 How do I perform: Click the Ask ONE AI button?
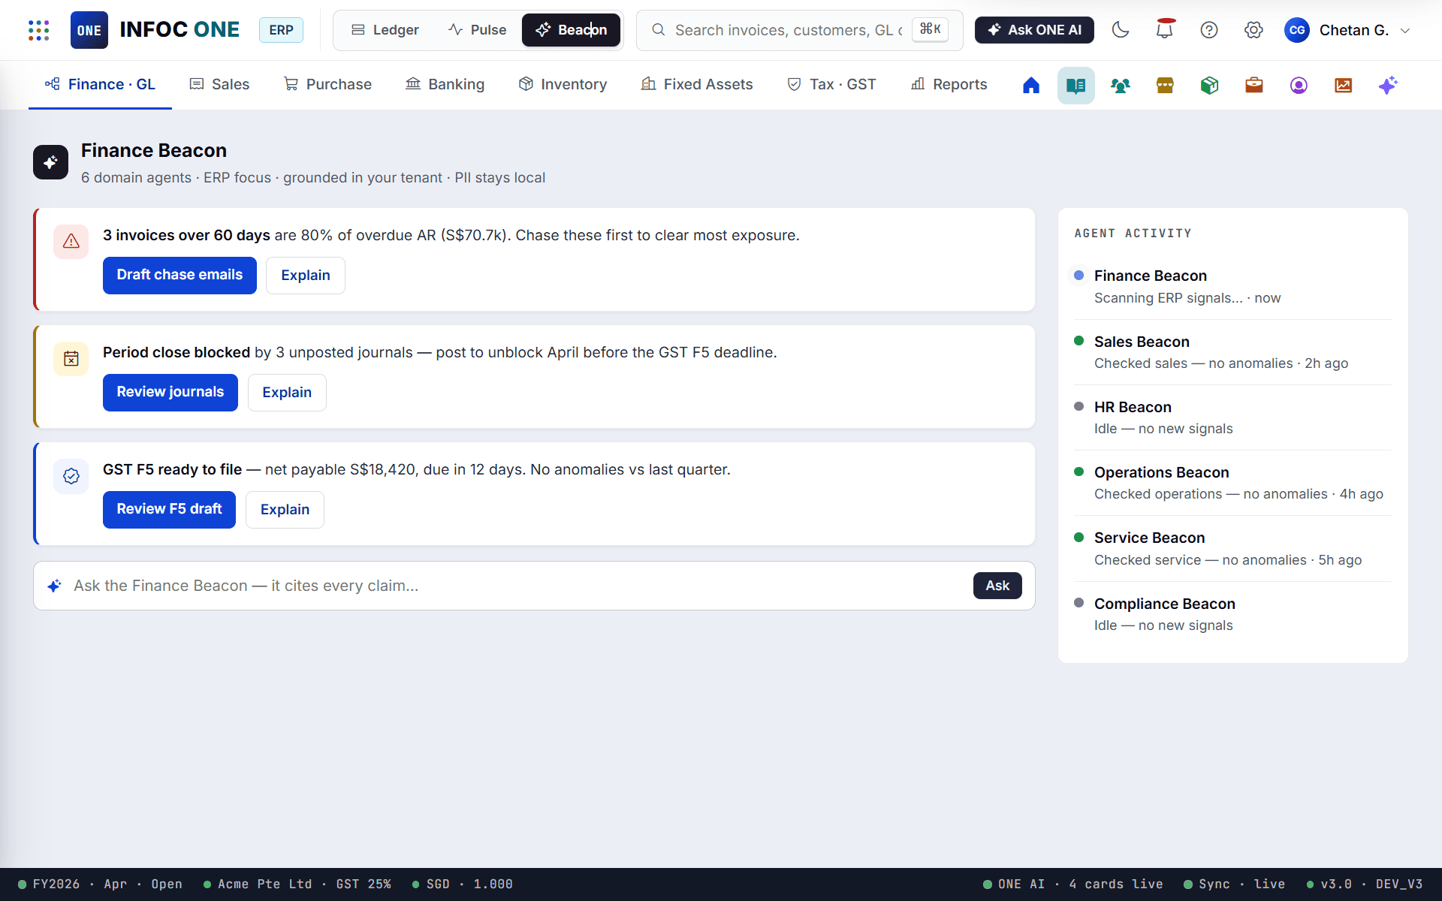click(1034, 30)
